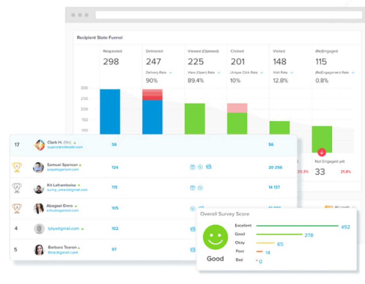Expand the View (Open) Rate dropdown
The image size is (365, 284).
(x=219, y=73)
